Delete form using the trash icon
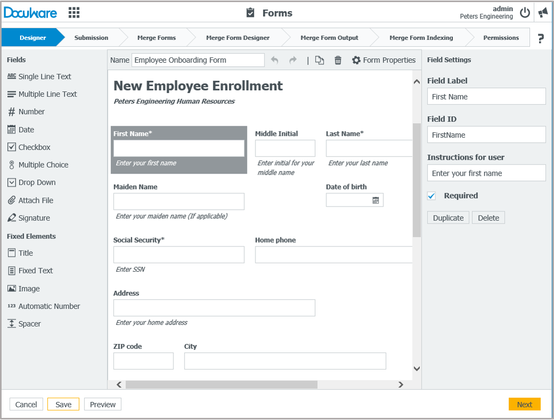This screenshot has width=554, height=420. point(338,60)
